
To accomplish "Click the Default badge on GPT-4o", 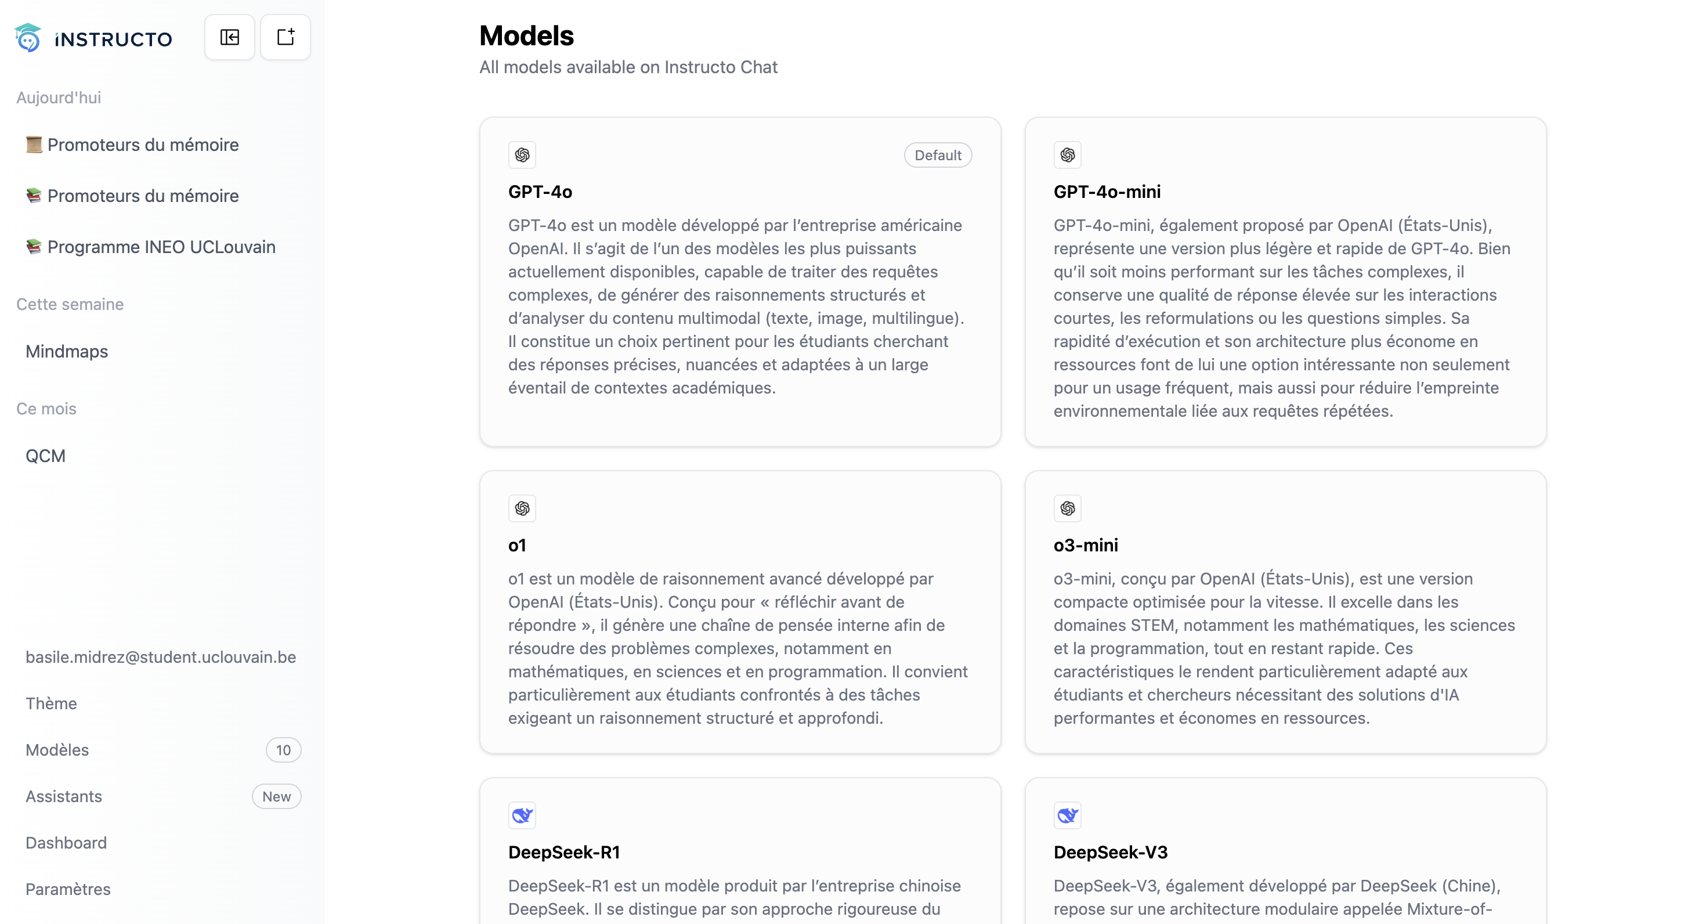I will point(937,155).
